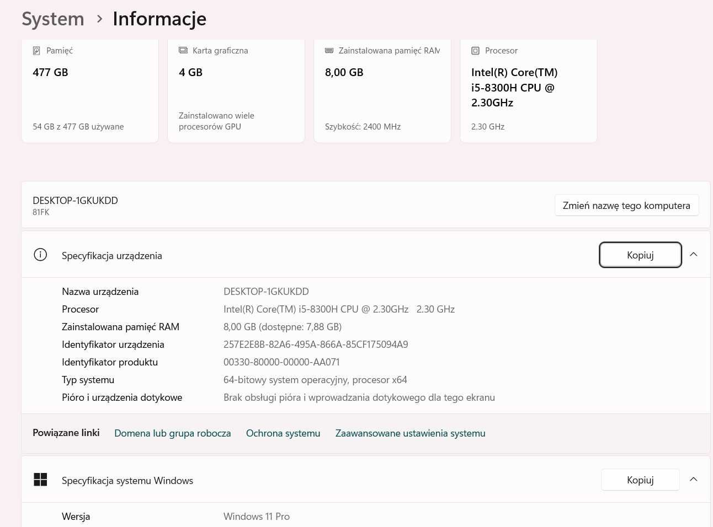This screenshot has width=713, height=527.
Task: Click the graphics card icon beside Karta graficzna
Action: [x=183, y=51]
